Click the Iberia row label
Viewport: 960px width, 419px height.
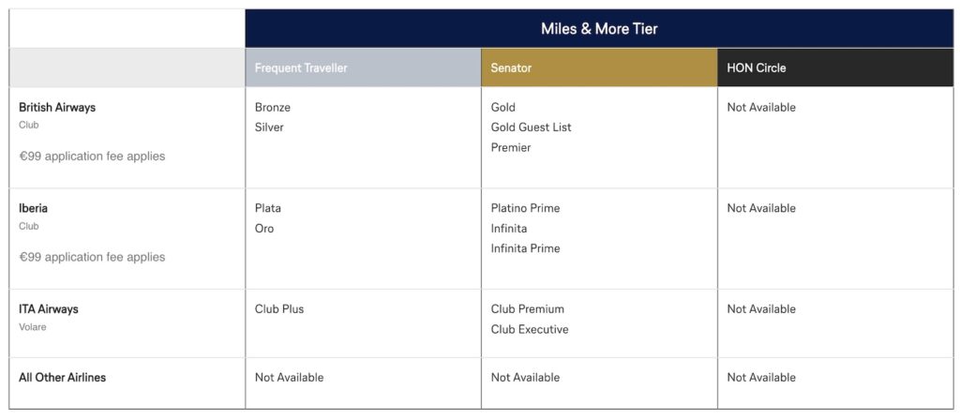tap(35, 208)
